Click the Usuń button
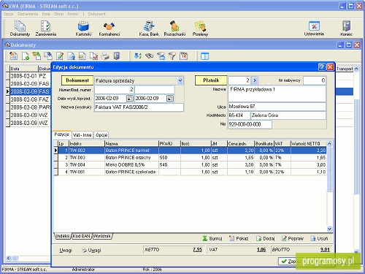 click(320, 238)
